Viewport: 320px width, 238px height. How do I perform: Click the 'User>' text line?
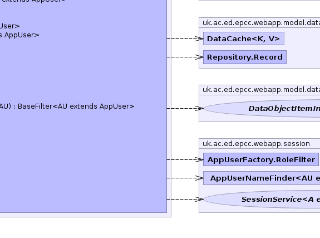click(x=10, y=26)
